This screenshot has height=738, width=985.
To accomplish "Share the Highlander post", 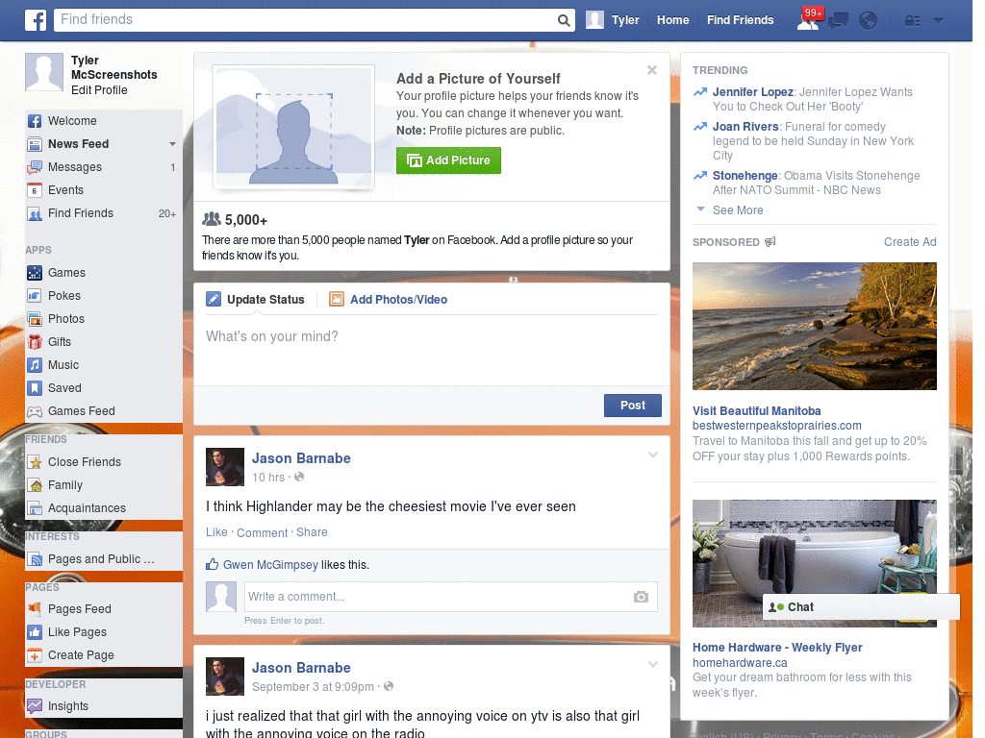I will click(312, 532).
